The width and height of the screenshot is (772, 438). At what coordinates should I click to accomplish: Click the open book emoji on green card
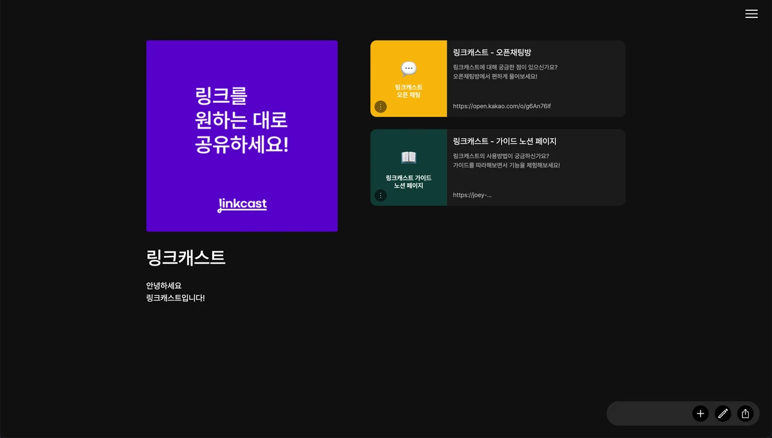409,158
